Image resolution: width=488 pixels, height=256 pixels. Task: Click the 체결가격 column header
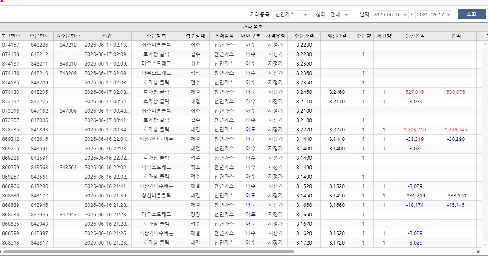point(337,36)
